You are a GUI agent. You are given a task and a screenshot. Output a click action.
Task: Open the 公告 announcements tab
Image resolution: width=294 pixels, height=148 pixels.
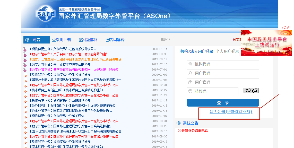pyautogui.click(x=36, y=40)
